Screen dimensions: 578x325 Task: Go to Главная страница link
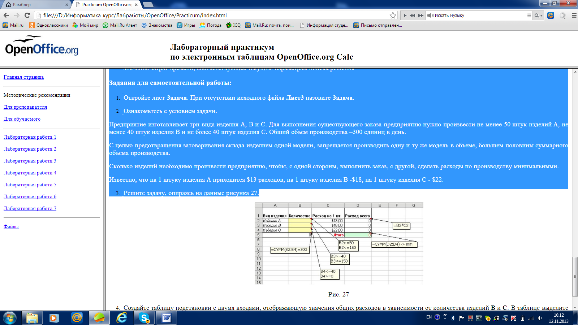point(23,77)
